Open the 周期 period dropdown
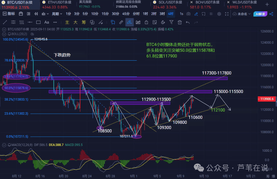 click(57, 14)
